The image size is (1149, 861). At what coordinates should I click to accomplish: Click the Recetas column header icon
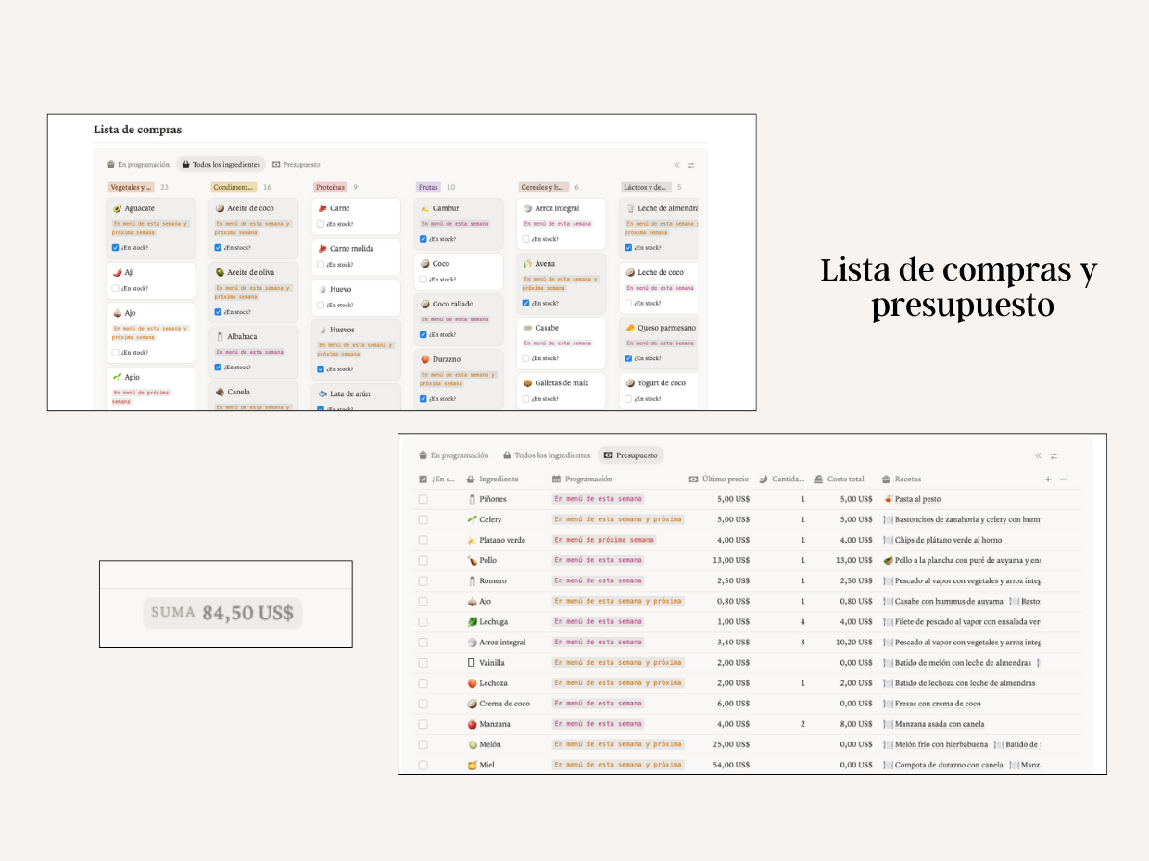(888, 479)
